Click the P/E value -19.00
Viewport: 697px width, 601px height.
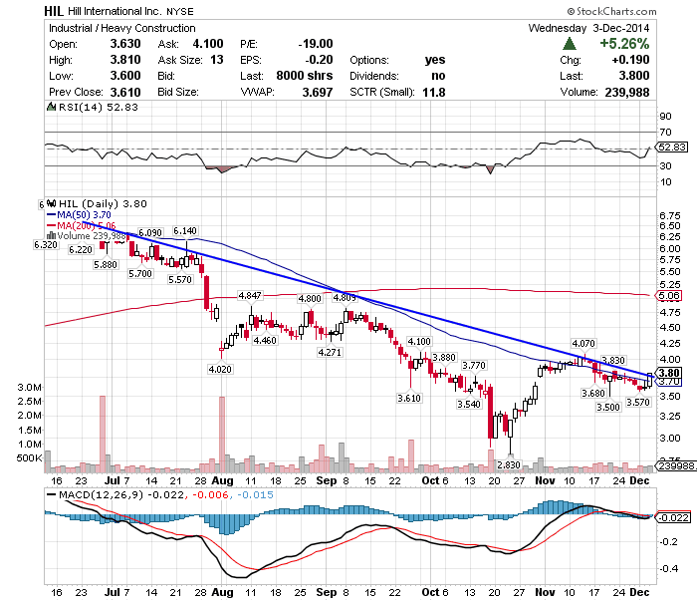(316, 44)
